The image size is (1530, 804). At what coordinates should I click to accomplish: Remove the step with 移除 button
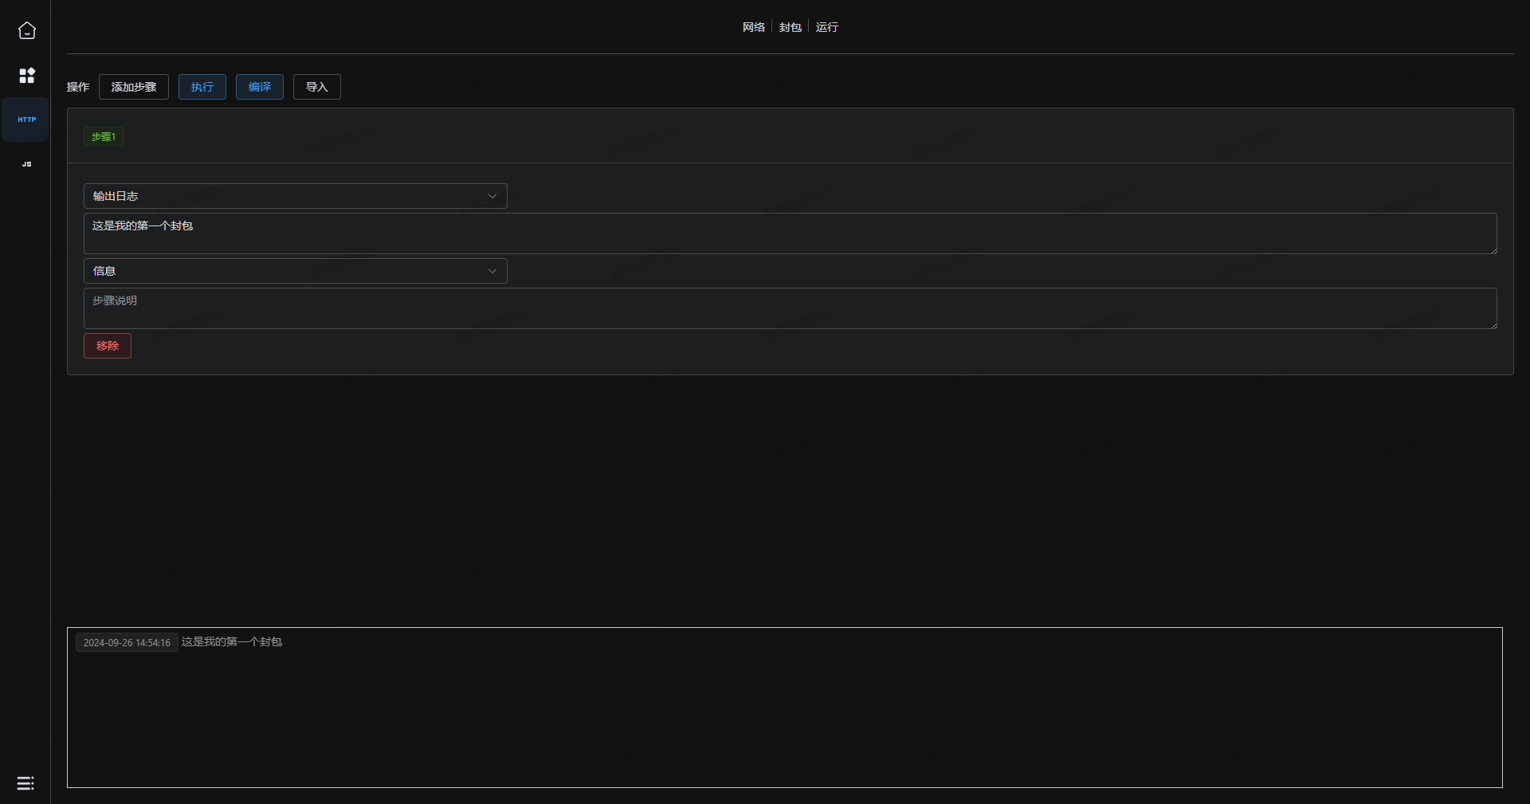coord(108,346)
